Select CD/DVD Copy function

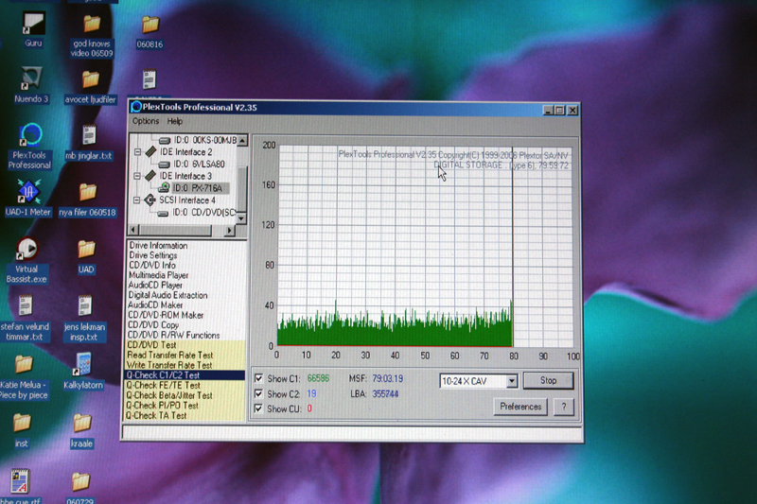click(153, 325)
